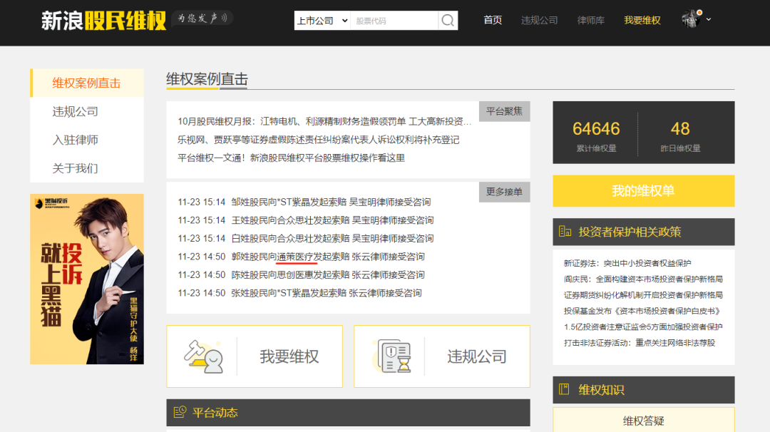Focus the 股票代码 search input
Screen dimensions: 770x432
tap(394, 21)
